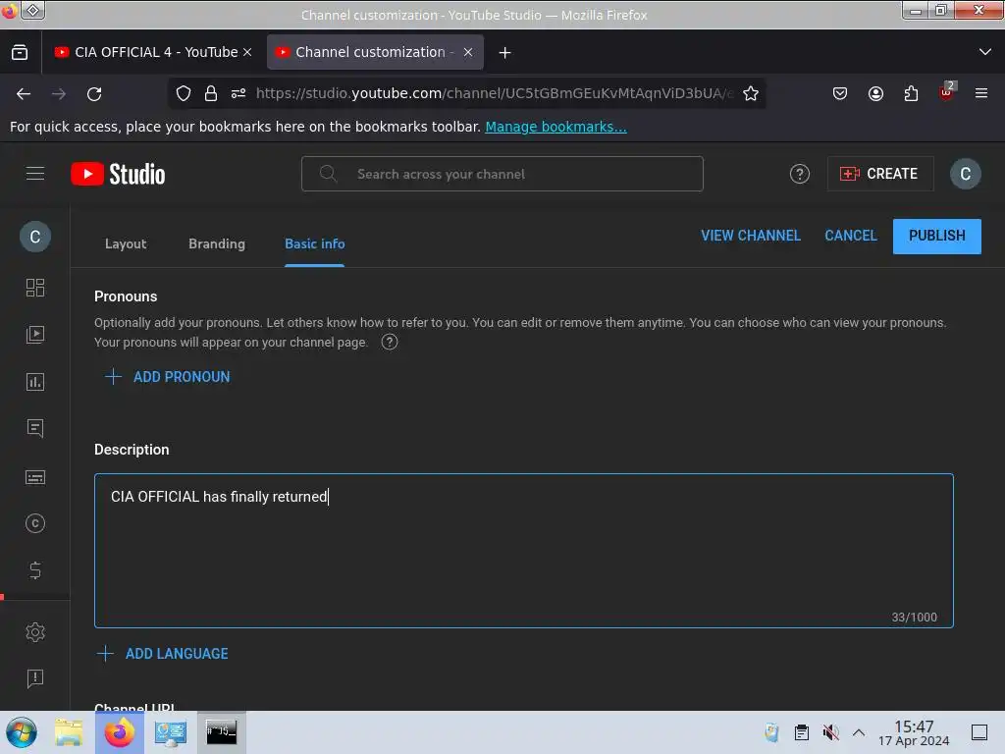This screenshot has width=1005, height=754.
Task: Go back with the browser back arrow
Action: (24, 93)
